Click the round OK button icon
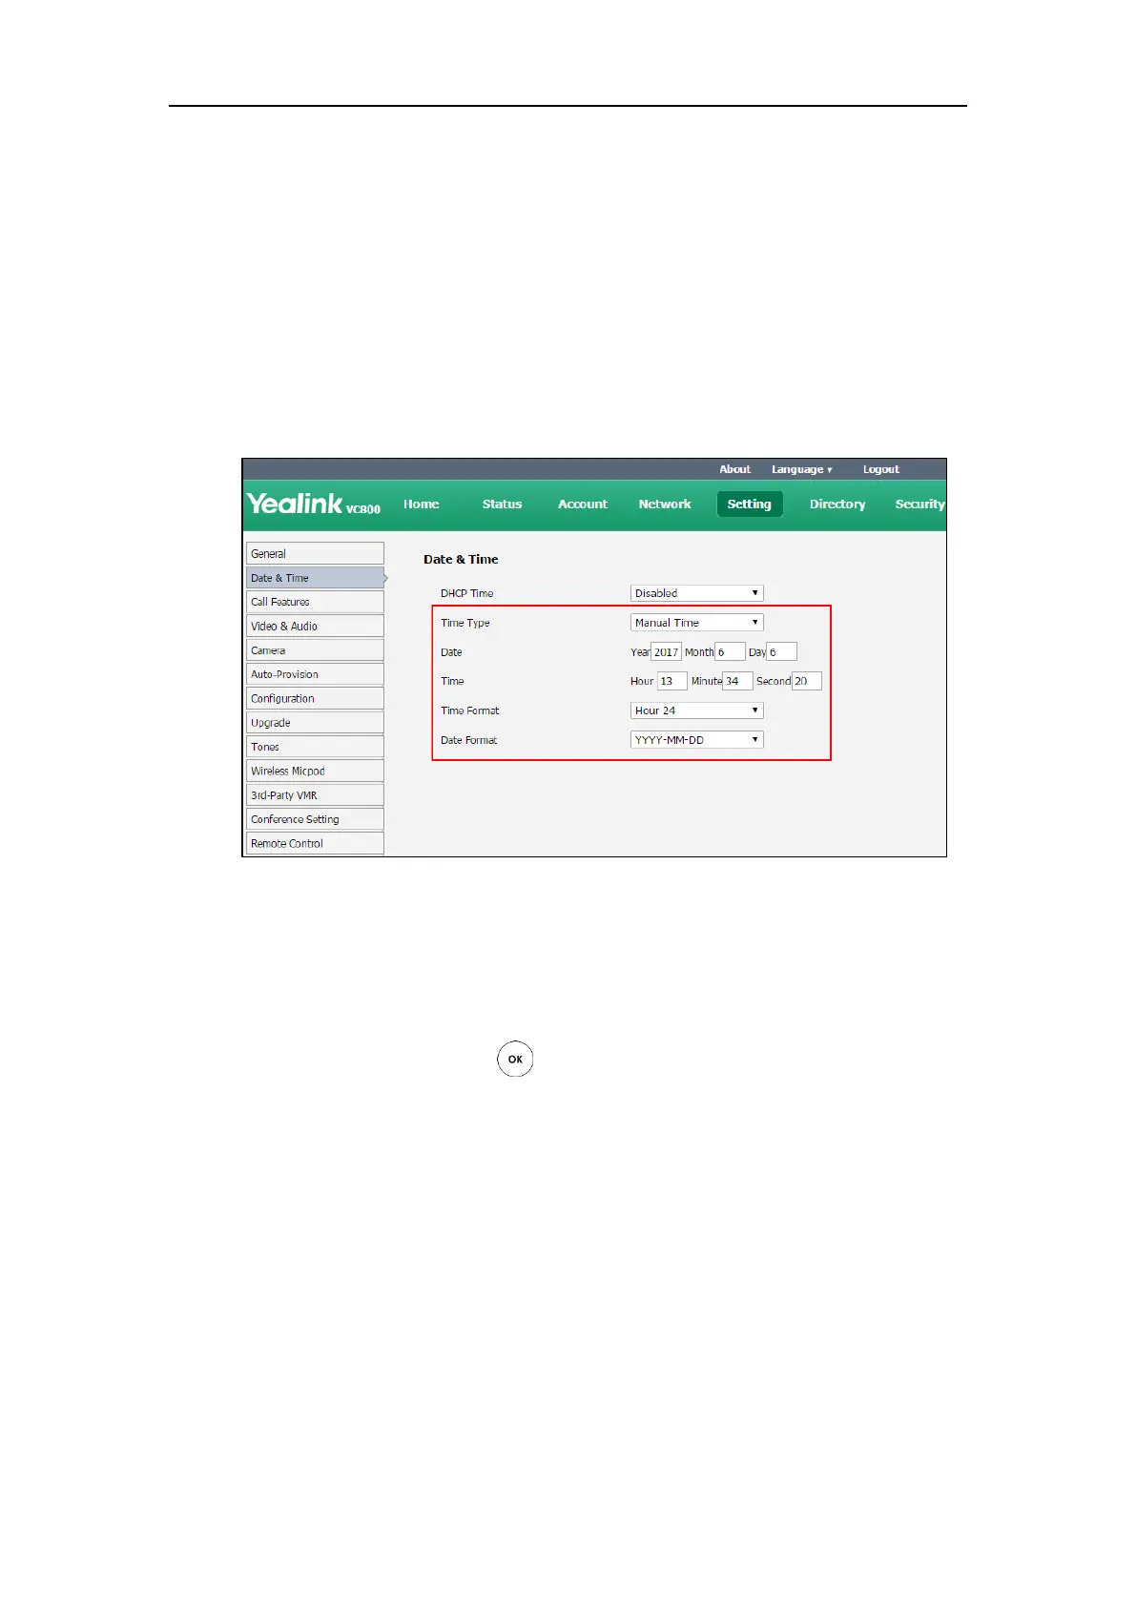Image resolution: width=1136 pixels, height=1606 pixels. (515, 1059)
